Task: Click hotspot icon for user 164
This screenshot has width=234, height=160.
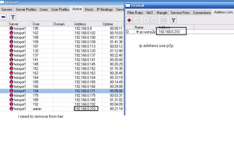Action: coord(11,77)
